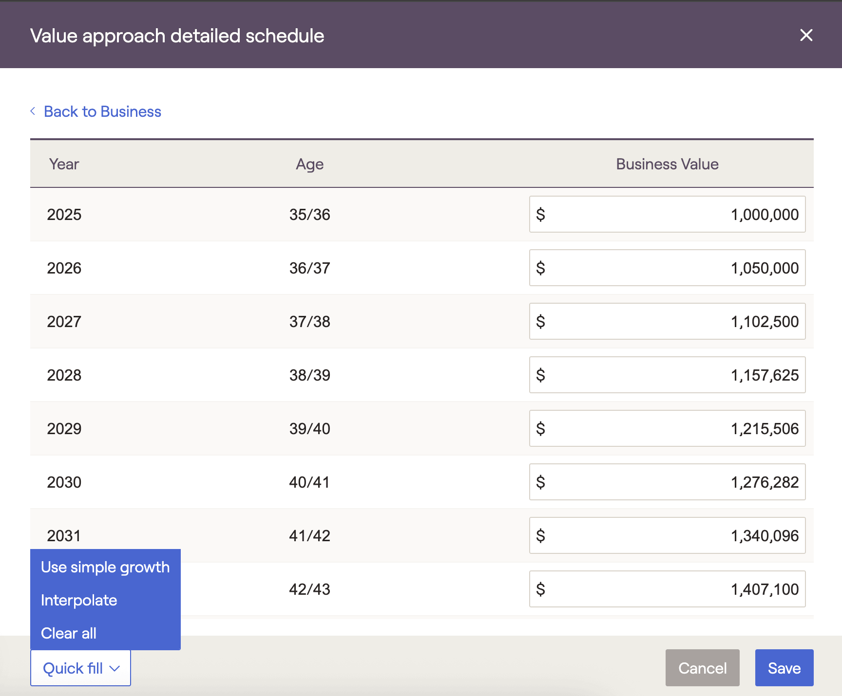Click into the 2029 business value field

point(667,428)
